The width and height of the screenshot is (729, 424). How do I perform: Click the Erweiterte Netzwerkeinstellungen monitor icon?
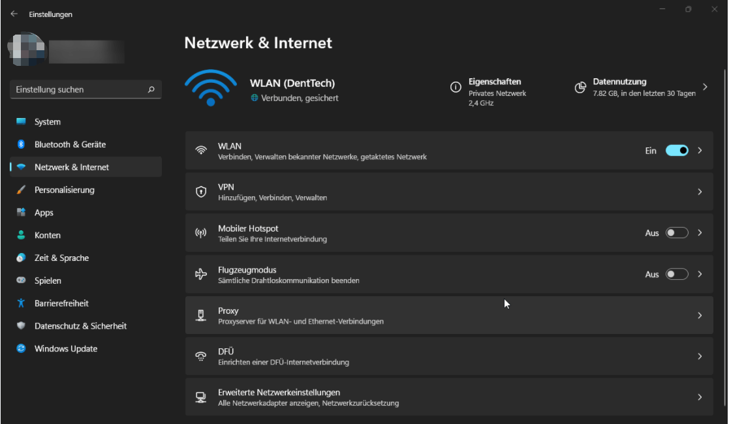click(x=201, y=397)
